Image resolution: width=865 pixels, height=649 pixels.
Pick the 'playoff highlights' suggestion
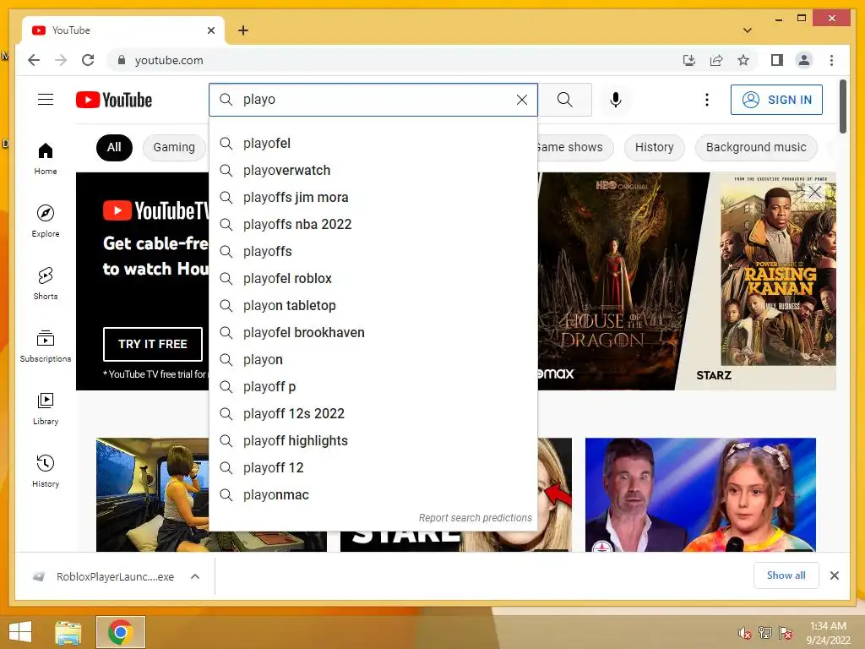373,441
